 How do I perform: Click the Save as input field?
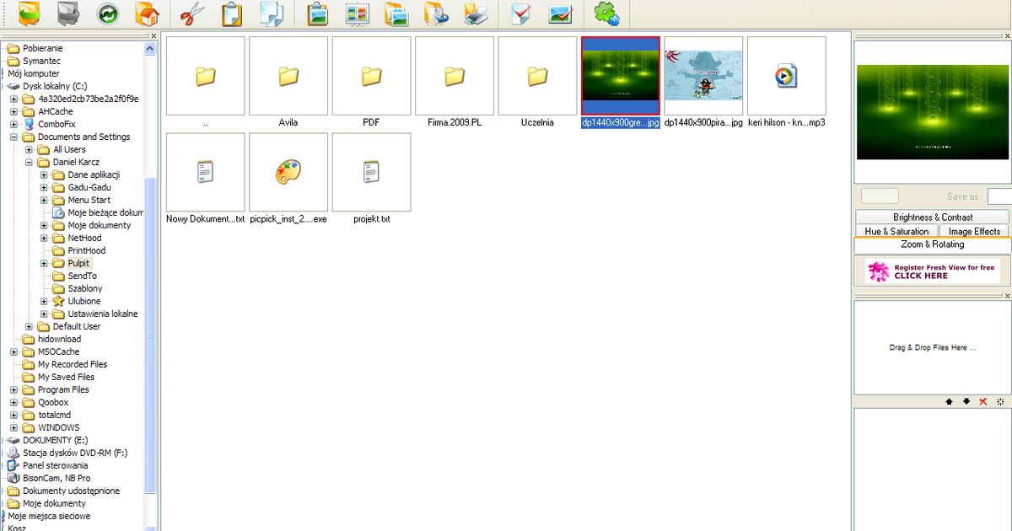tap(999, 196)
